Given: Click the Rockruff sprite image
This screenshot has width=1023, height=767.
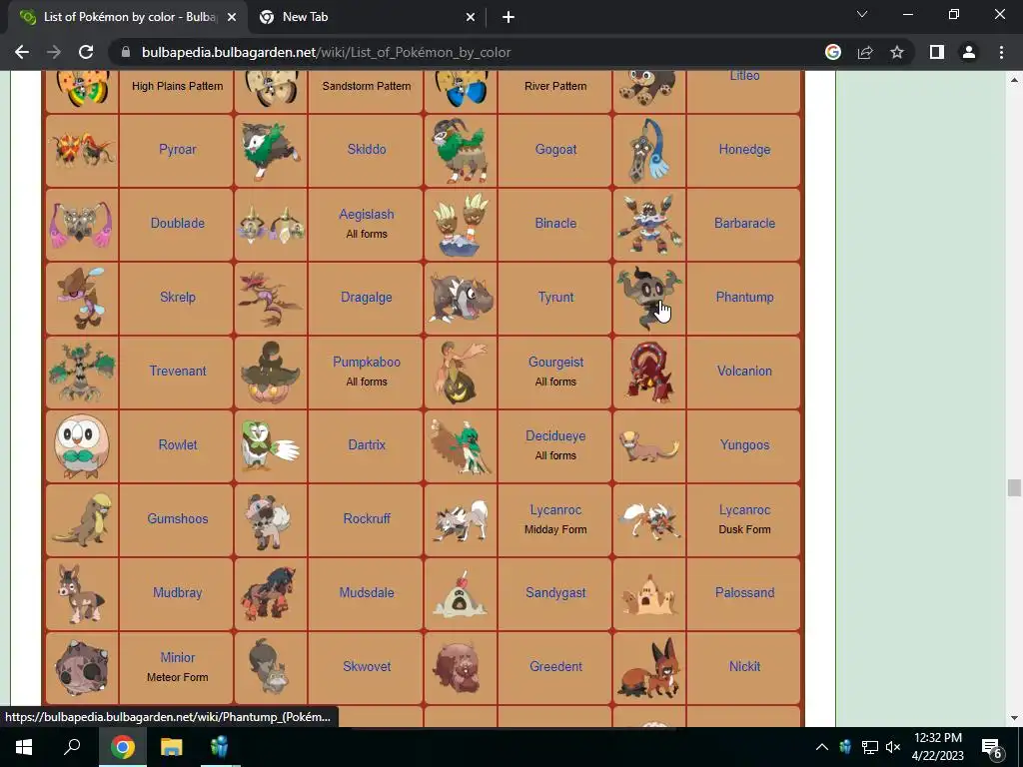Looking at the screenshot, I should (x=270, y=519).
